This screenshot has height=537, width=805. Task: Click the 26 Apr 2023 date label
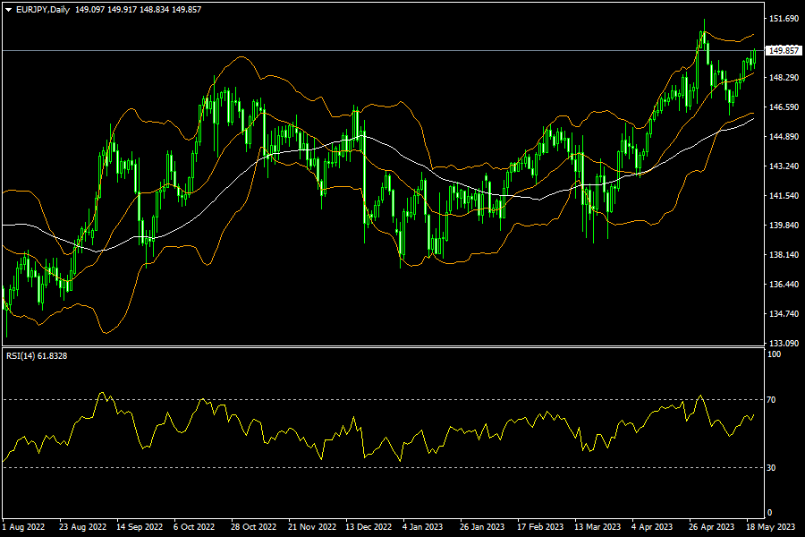click(x=712, y=527)
